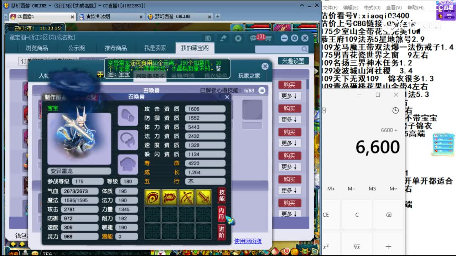
Task: Open Notepad 文件(F) menu
Action: 330,7
